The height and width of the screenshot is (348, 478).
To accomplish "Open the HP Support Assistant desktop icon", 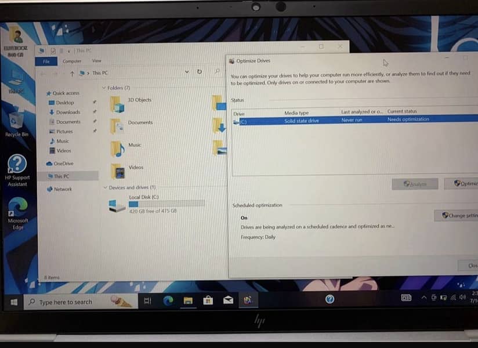I will coord(17,170).
